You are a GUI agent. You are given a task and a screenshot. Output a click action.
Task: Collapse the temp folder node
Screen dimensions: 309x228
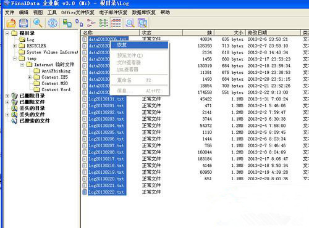(15, 59)
